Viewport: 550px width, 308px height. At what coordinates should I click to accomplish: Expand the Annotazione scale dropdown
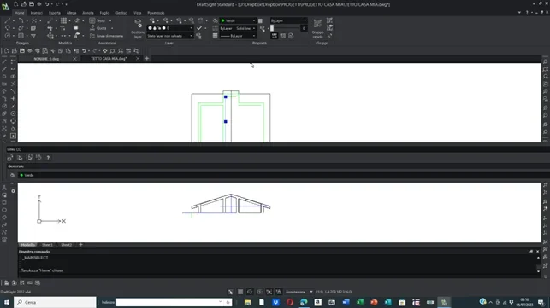pos(299,292)
